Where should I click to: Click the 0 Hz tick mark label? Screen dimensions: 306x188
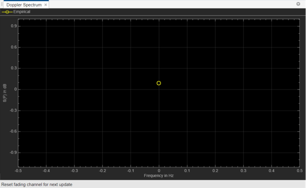[x=159, y=171]
